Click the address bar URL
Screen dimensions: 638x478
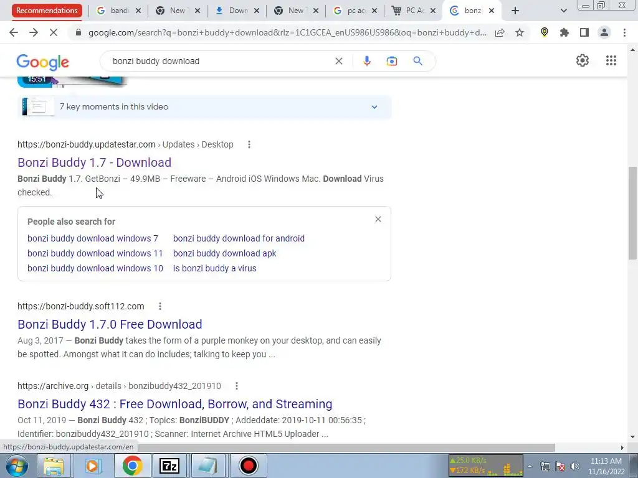coord(287,32)
